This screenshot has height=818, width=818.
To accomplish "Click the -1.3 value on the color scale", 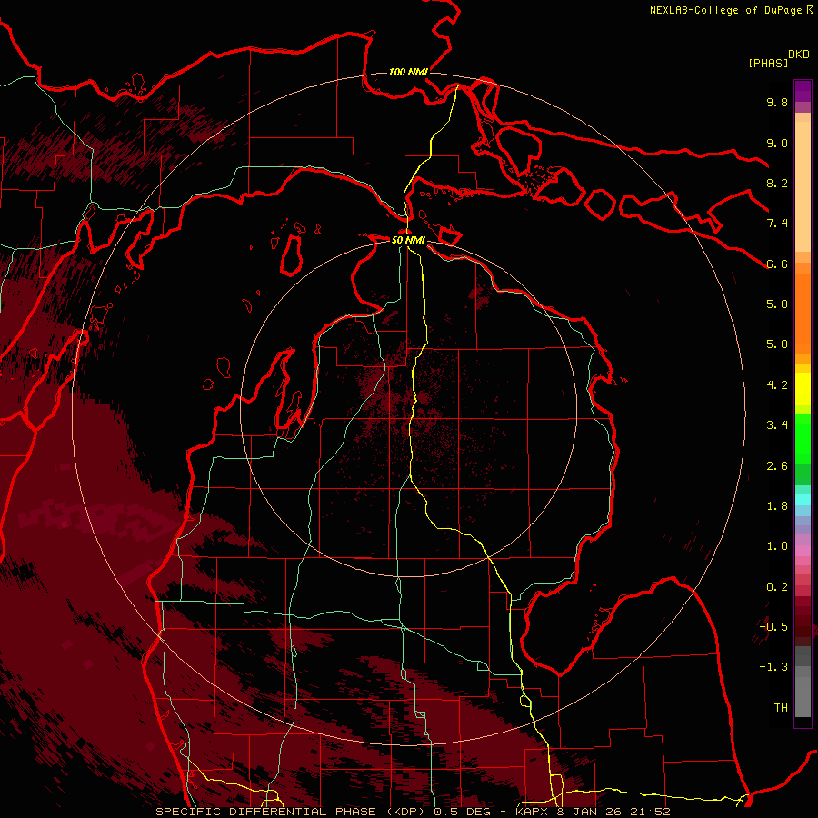I will (x=773, y=667).
